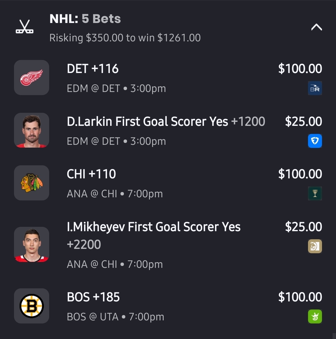Tap the gold lion BetMGM icon
This screenshot has width=336, height=339.
[315, 246]
